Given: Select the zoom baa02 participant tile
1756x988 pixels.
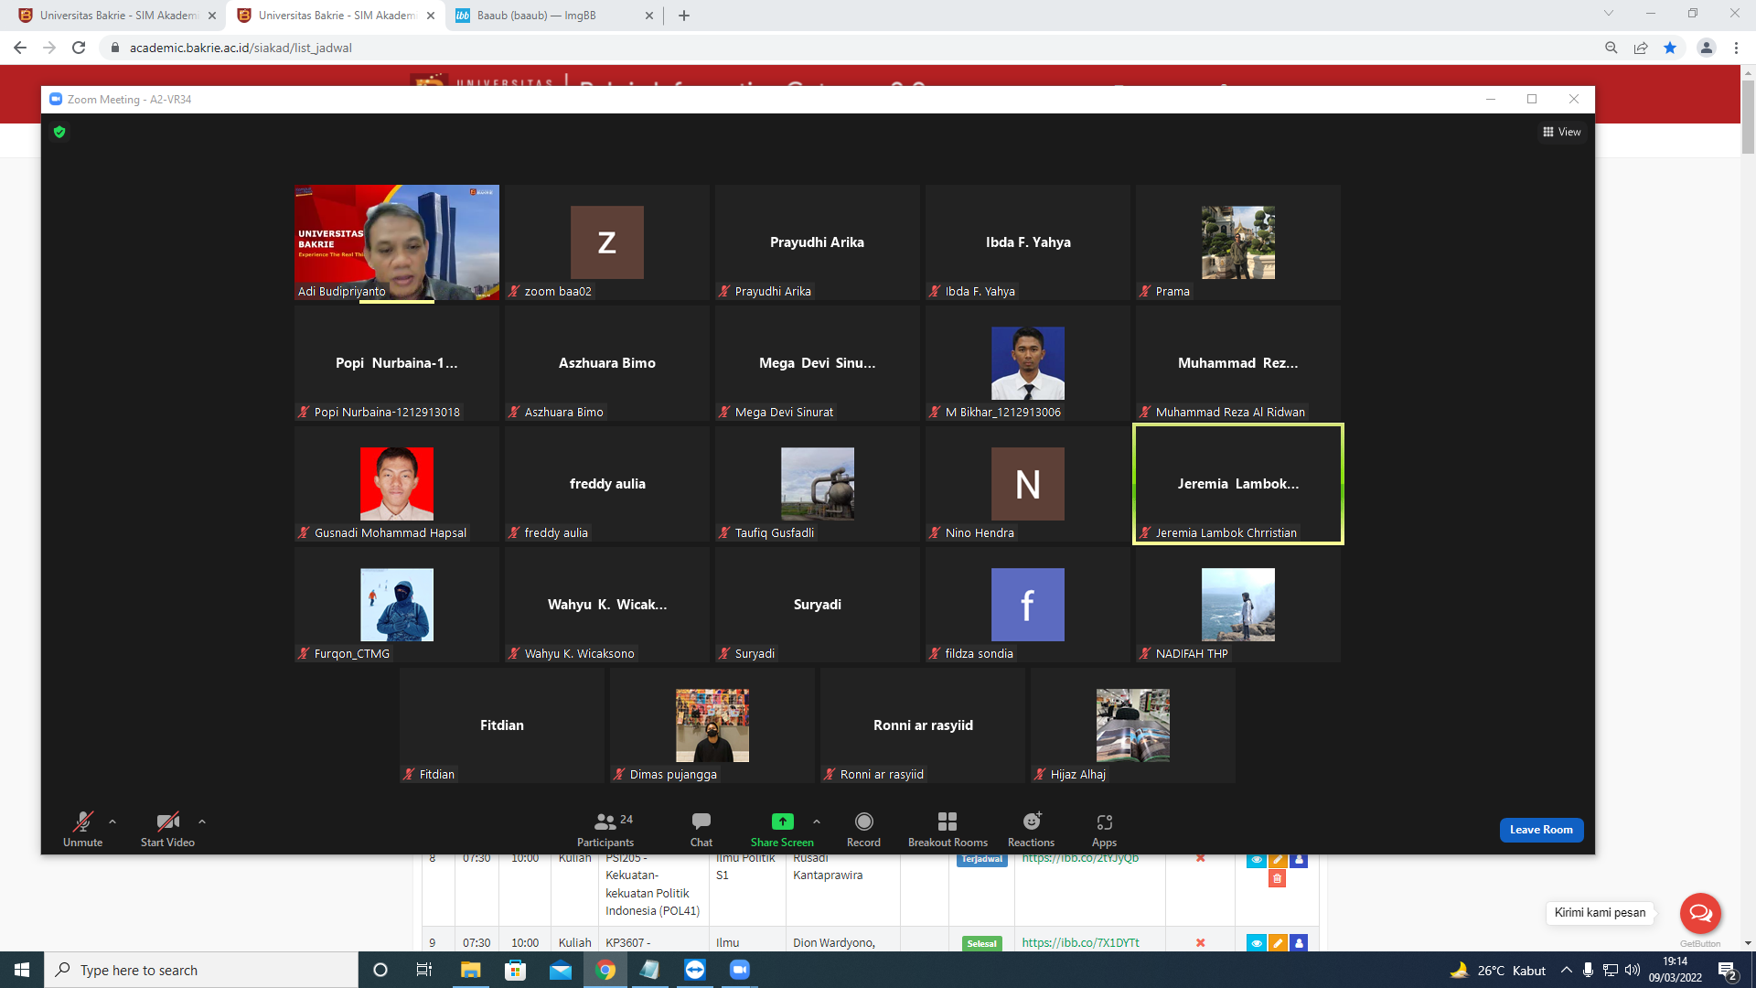Looking at the screenshot, I should [x=607, y=242].
